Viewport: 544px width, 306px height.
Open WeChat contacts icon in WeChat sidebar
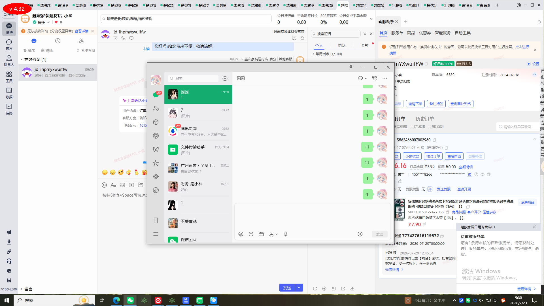click(x=156, y=109)
